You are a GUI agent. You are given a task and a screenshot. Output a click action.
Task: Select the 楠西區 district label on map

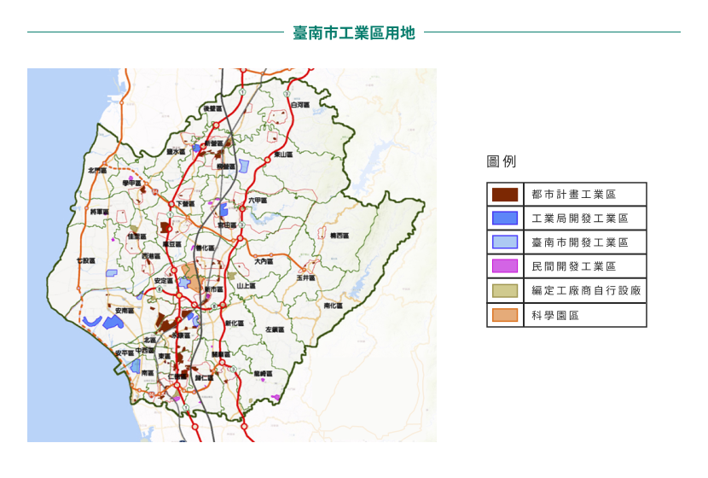pos(339,235)
